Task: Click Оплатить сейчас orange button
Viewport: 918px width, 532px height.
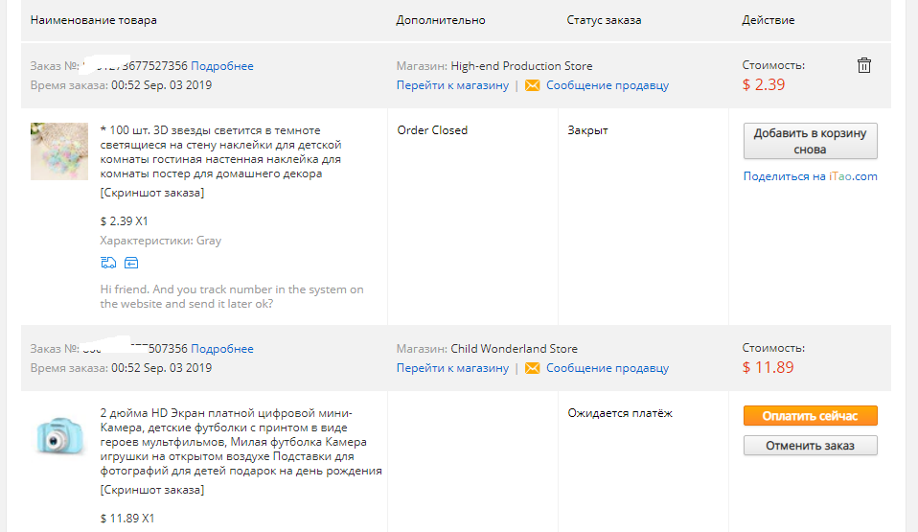Action: tap(811, 416)
